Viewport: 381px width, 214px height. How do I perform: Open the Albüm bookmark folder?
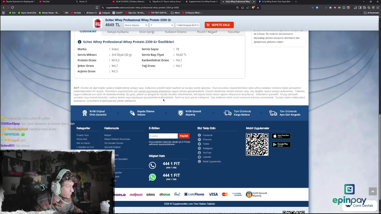[x=176, y=13]
